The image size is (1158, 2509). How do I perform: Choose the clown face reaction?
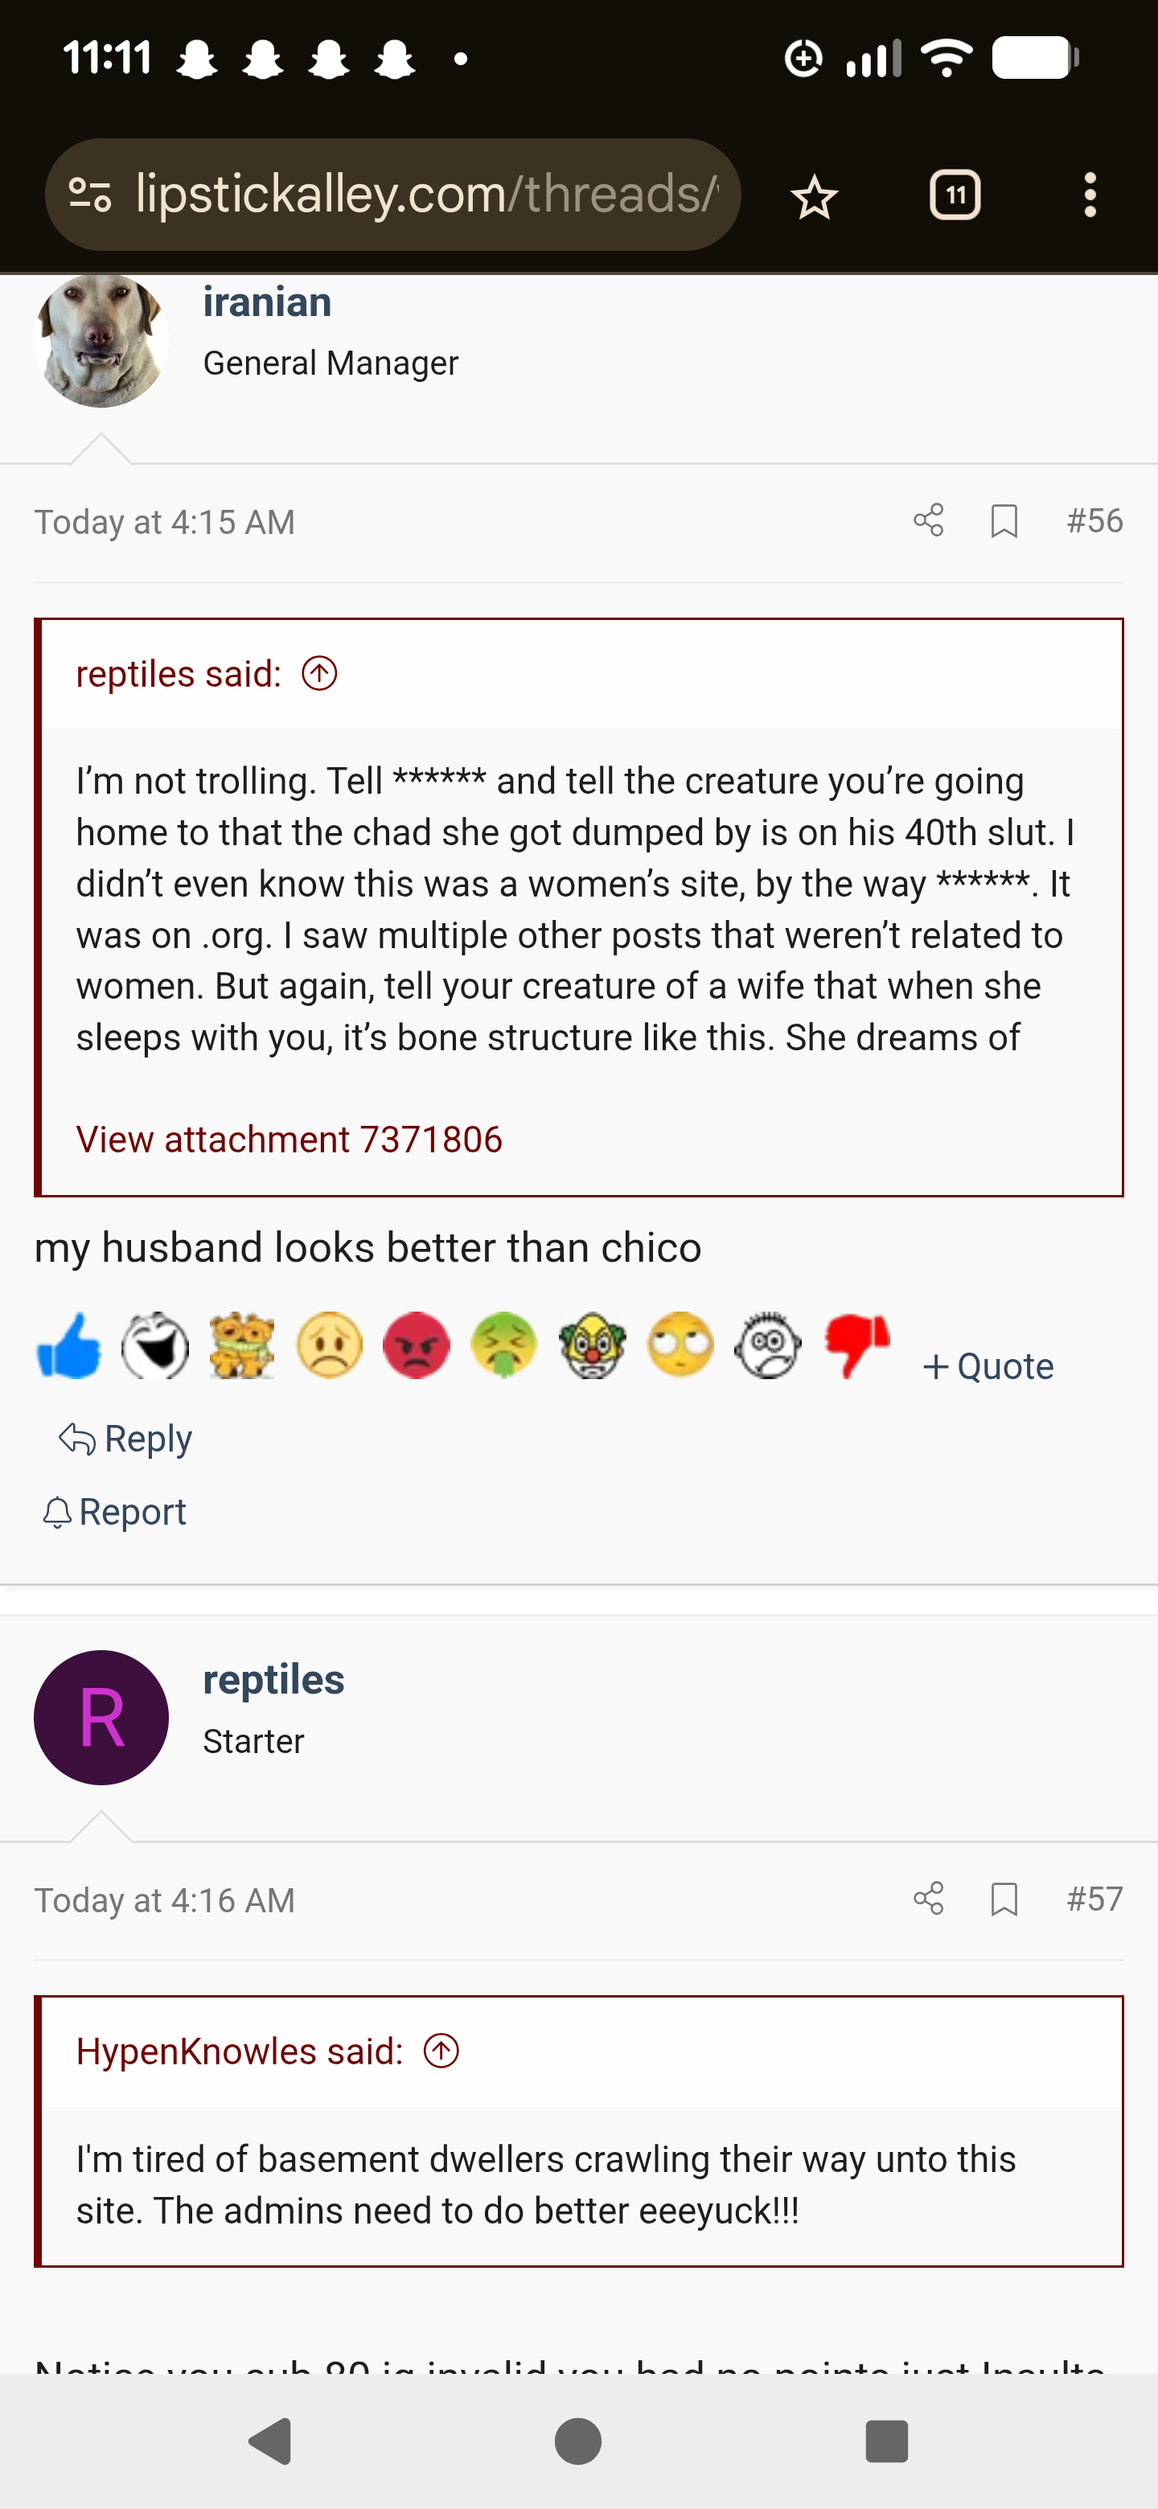(592, 1346)
